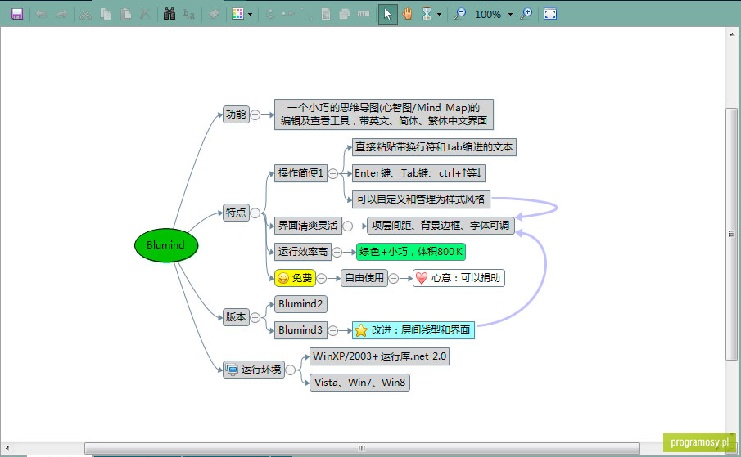Click the star icon on 改进 node
This screenshot has width=741, height=457.
coord(361,330)
